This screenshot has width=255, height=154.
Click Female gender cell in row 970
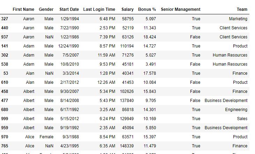point(46,137)
